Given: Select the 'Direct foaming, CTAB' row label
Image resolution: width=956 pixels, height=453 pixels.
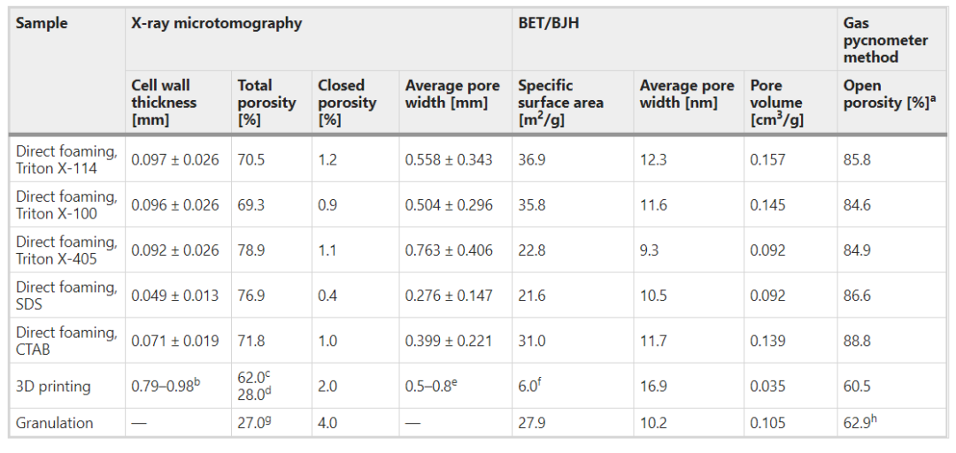Looking at the screenshot, I should tap(66, 341).
